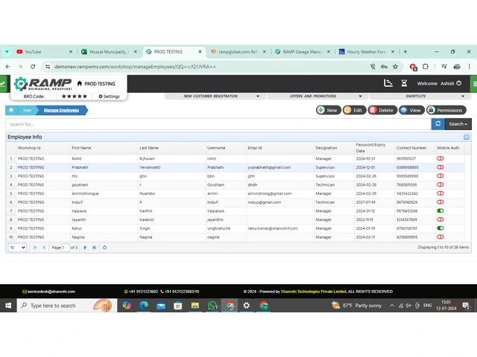The height and width of the screenshot is (357, 477).
Task: Expand the Search dropdown button
Action: pyautogui.click(x=458, y=123)
